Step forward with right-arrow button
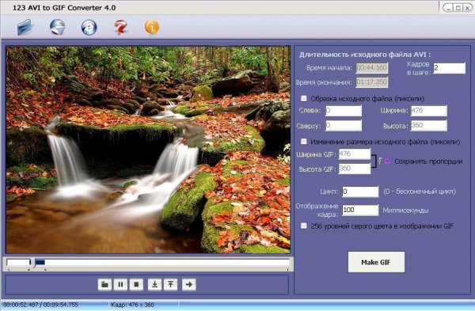 pos(189,284)
